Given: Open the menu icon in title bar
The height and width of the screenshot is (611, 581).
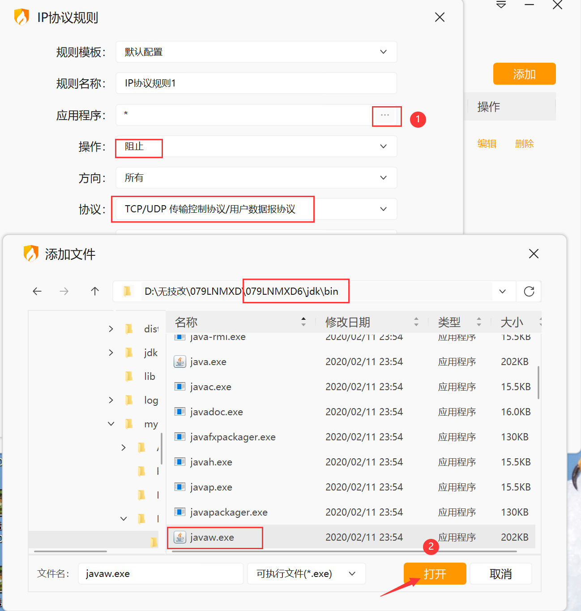Looking at the screenshot, I should (x=501, y=5).
